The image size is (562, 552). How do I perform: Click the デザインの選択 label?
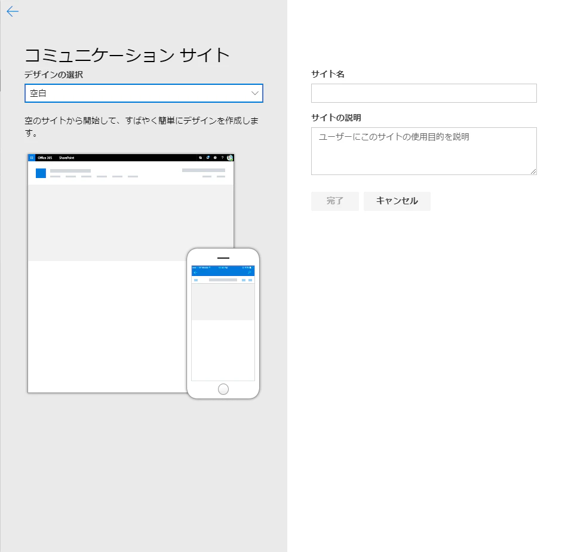coord(54,75)
